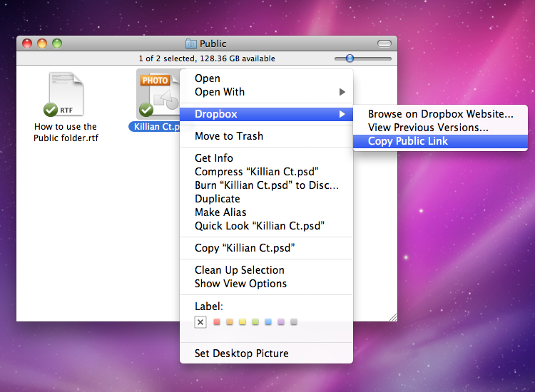Open View Previous Versions
Viewport: 535px width, 392px height.
(x=428, y=128)
